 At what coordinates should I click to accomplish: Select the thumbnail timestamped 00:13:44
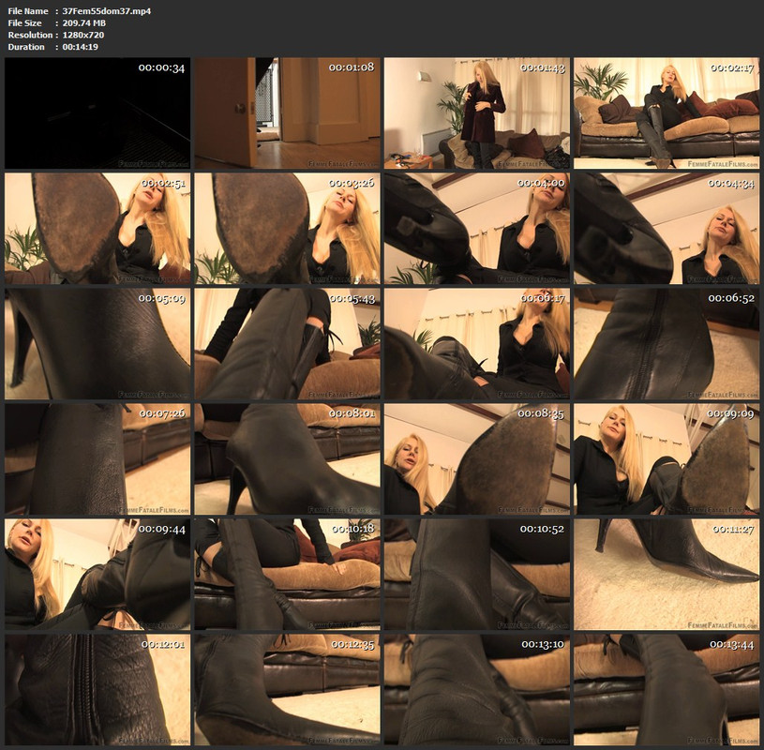coord(667,690)
